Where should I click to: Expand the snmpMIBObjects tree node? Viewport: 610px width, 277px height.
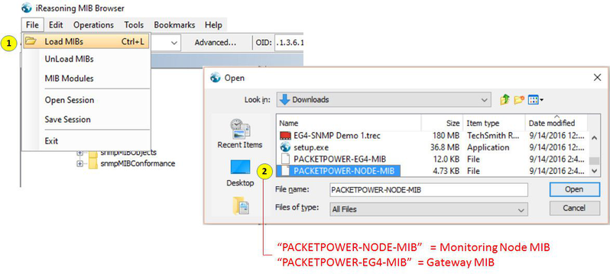tap(80, 153)
